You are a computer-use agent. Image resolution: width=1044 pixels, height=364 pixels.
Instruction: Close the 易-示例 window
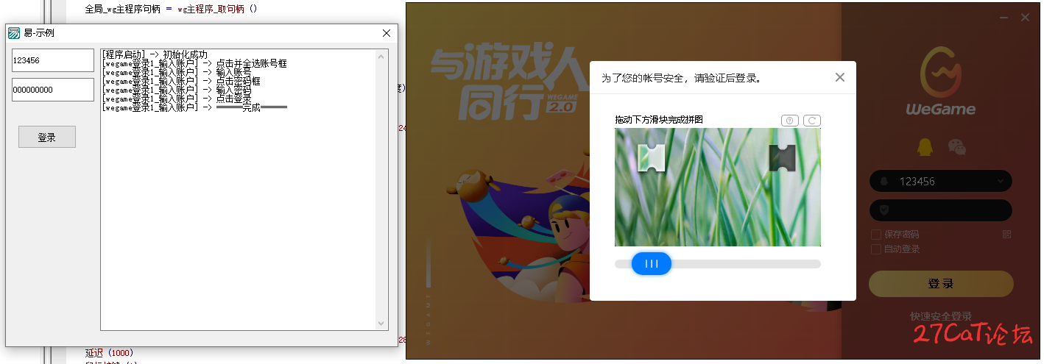(x=387, y=33)
